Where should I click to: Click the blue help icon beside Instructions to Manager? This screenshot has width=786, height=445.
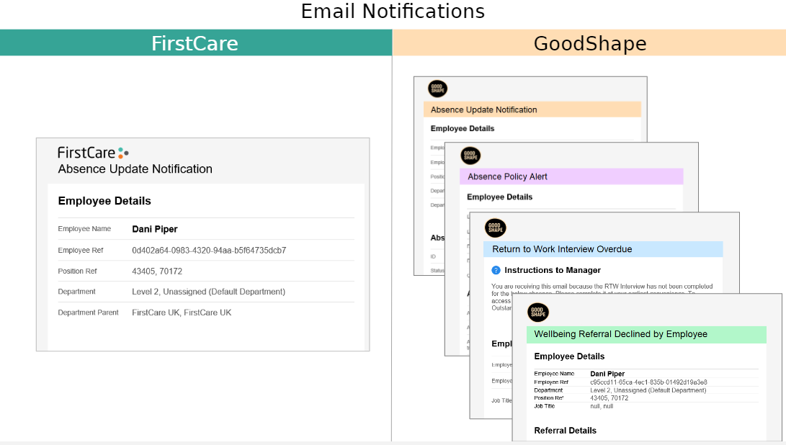point(496,270)
